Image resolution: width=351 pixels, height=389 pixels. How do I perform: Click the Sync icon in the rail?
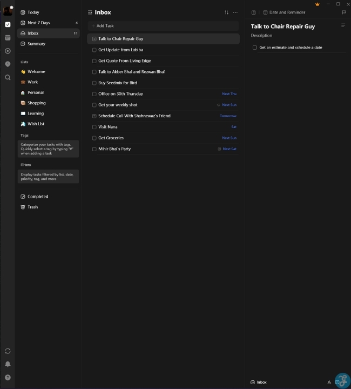pos(8,351)
